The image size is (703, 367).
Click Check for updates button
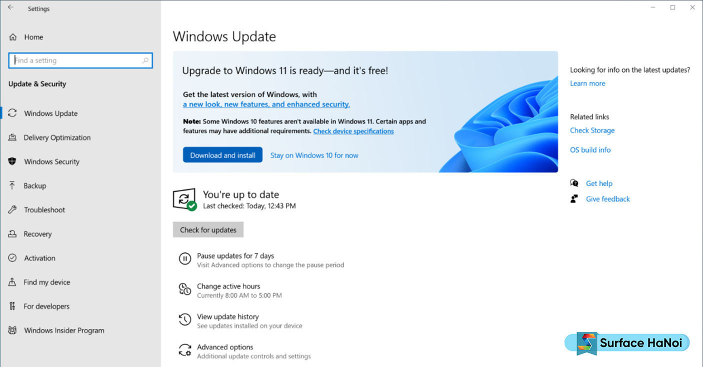(x=208, y=230)
